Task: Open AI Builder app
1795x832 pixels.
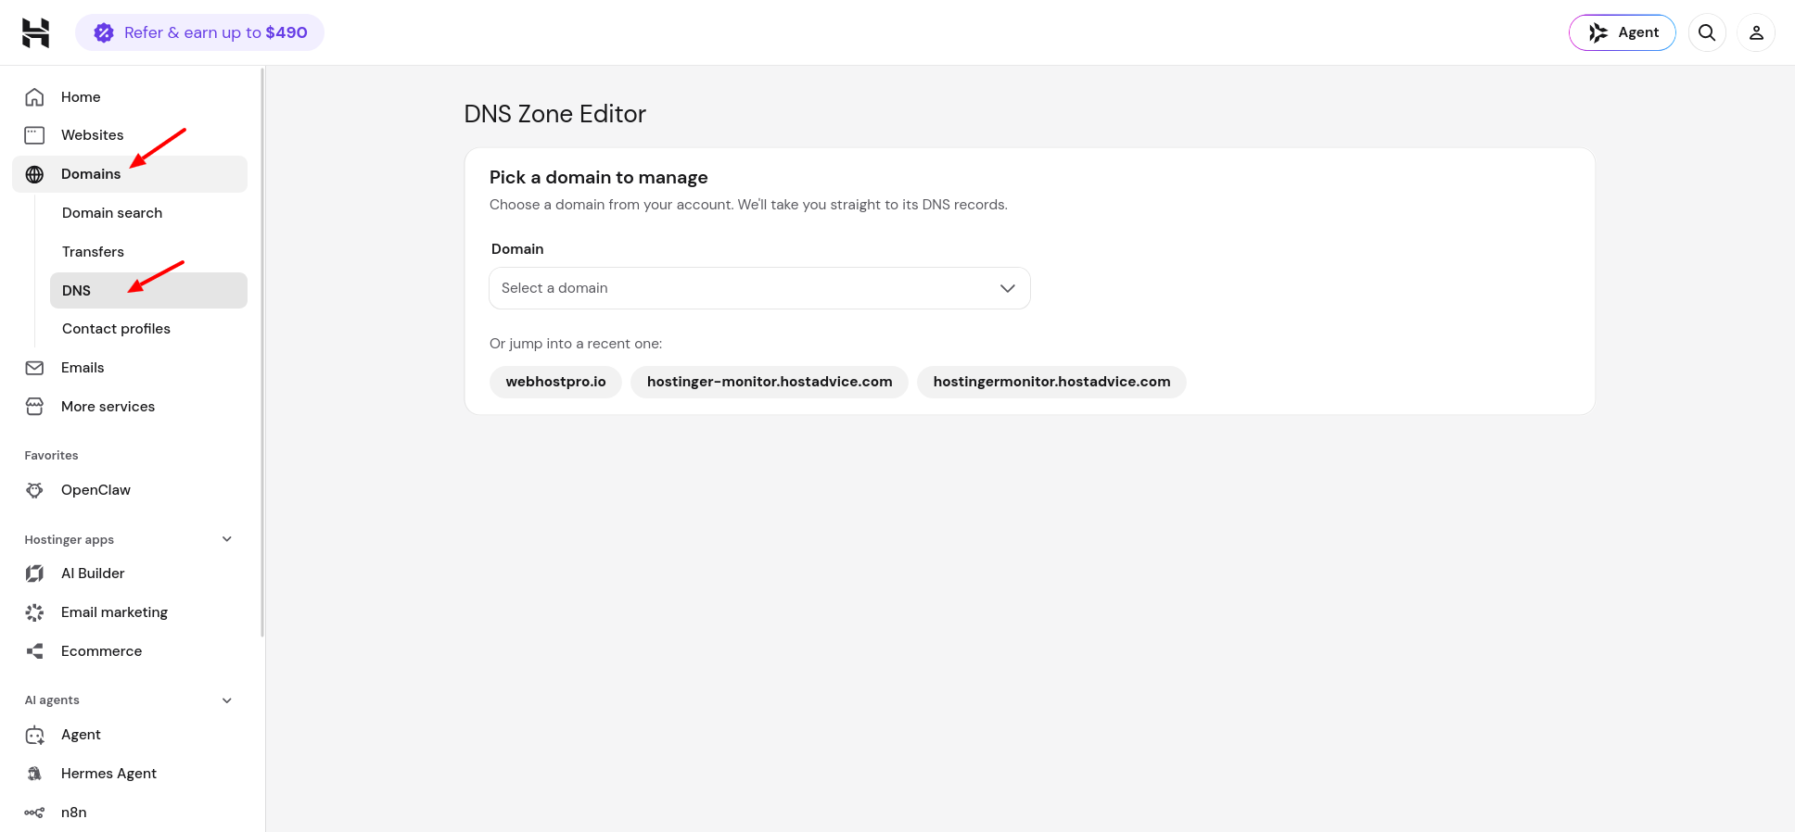Action: [130, 574]
